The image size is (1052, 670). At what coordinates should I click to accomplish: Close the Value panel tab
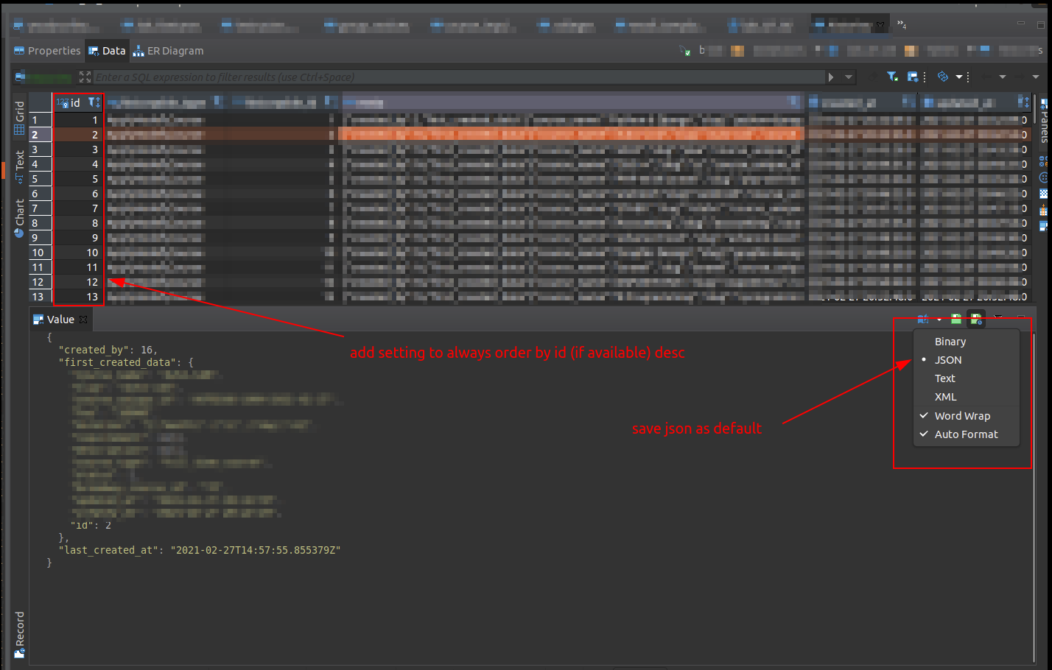pos(83,320)
